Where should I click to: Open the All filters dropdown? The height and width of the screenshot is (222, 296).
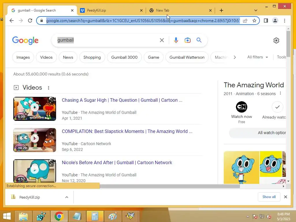258,57
